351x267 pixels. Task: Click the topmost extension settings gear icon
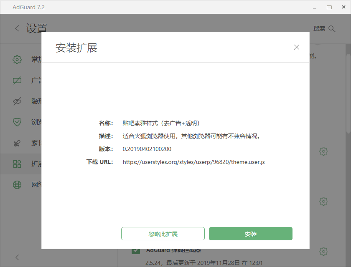(323, 151)
